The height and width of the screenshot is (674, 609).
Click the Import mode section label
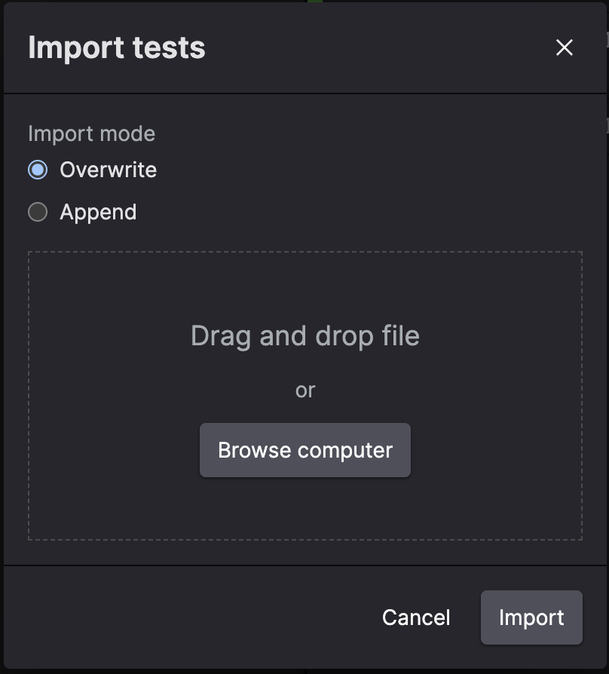tap(91, 133)
